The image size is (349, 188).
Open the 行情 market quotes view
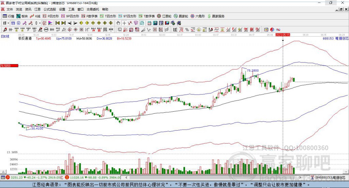pos(9,16)
